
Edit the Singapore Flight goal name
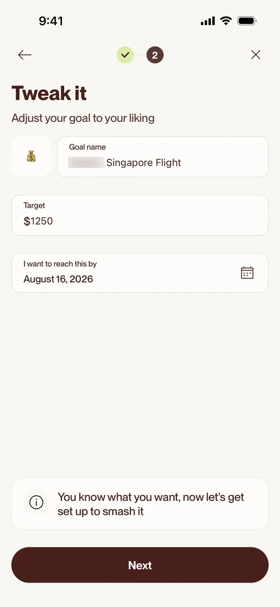[x=163, y=157]
